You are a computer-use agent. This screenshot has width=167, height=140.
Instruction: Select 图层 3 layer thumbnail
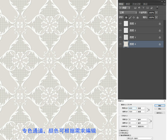(126, 24)
